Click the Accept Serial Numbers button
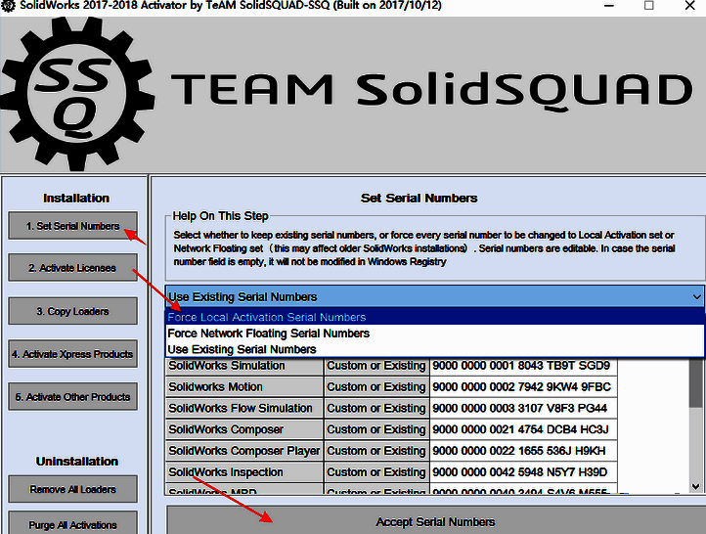 pos(435,521)
